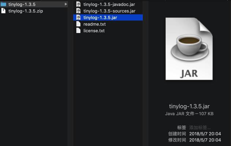Click the tinylog-1.3.5-sources.jar file icon

[78, 11]
